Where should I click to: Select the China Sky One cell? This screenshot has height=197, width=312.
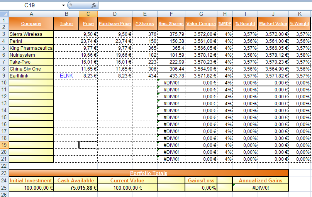pyautogui.click(x=31, y=69)
